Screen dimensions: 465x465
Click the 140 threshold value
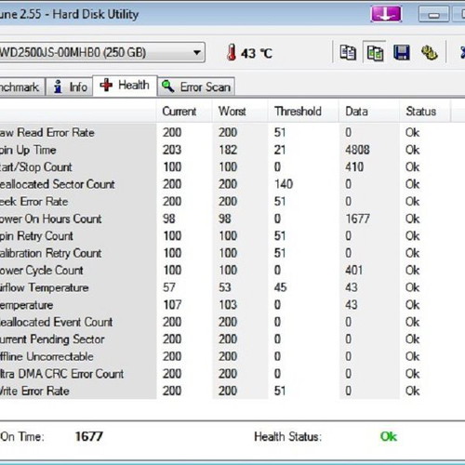[x=284, y=184]
